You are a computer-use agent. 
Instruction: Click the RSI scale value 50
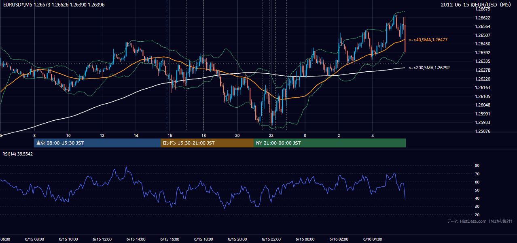coord(477,190)
